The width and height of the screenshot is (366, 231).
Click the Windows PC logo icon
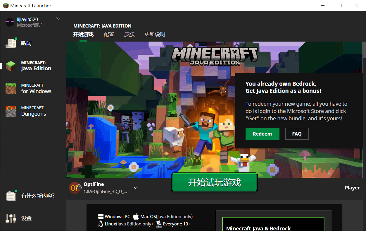click(101, 217)
